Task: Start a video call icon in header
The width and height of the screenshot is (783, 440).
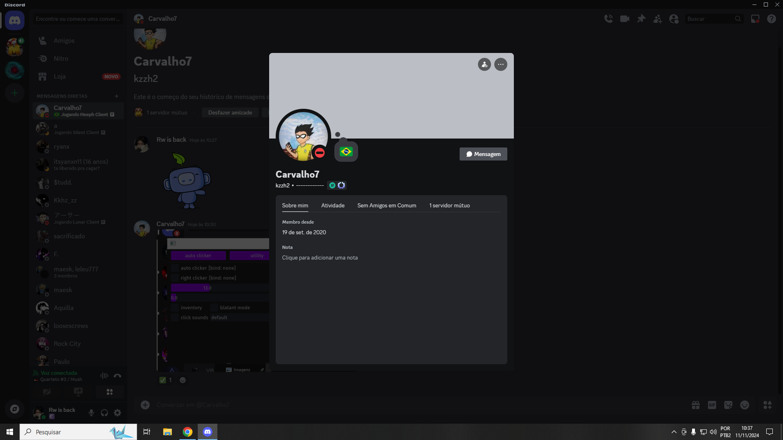Action: 625,19
